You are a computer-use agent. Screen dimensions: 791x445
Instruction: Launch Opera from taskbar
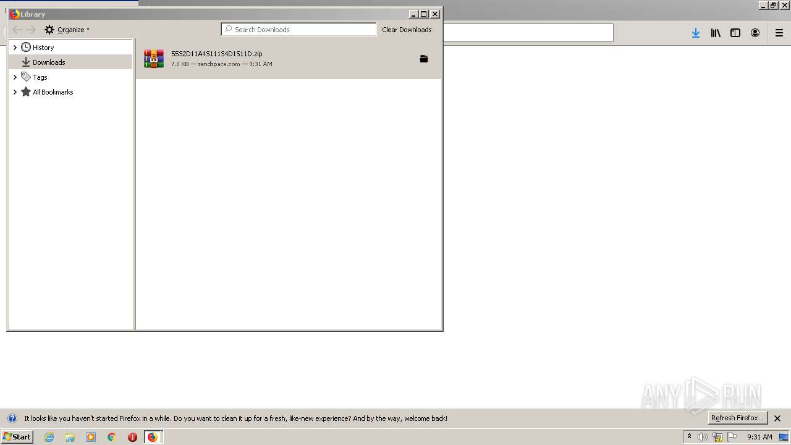coord(132,437)
